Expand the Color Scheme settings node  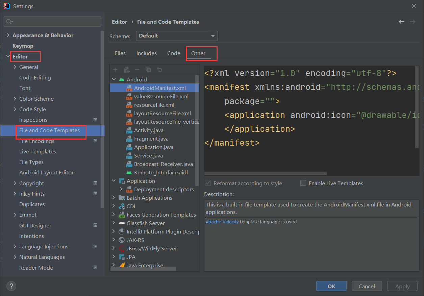point(15,99)
